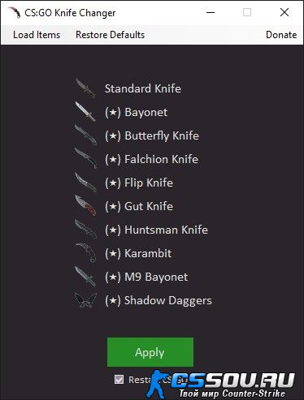Select the Standard Knife icon
This screenshot has width=304, height=400.
(x=85, y=88)
